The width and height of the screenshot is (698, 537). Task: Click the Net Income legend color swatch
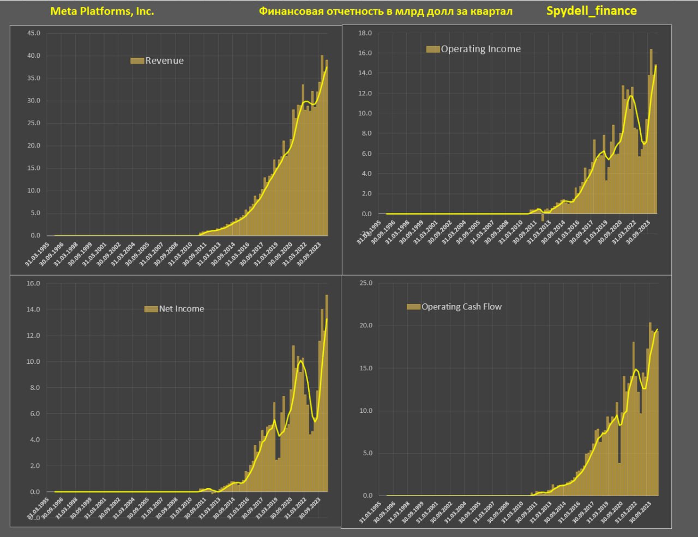[x=151, y=309]
